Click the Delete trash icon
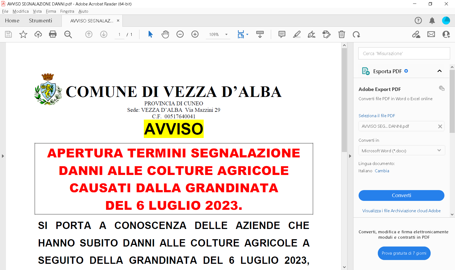The height and width of the screenshot is (270, 455). point(342,34)
